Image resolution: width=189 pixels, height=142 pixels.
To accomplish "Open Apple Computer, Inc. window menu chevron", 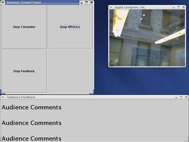I will click(x=111, y=7).
